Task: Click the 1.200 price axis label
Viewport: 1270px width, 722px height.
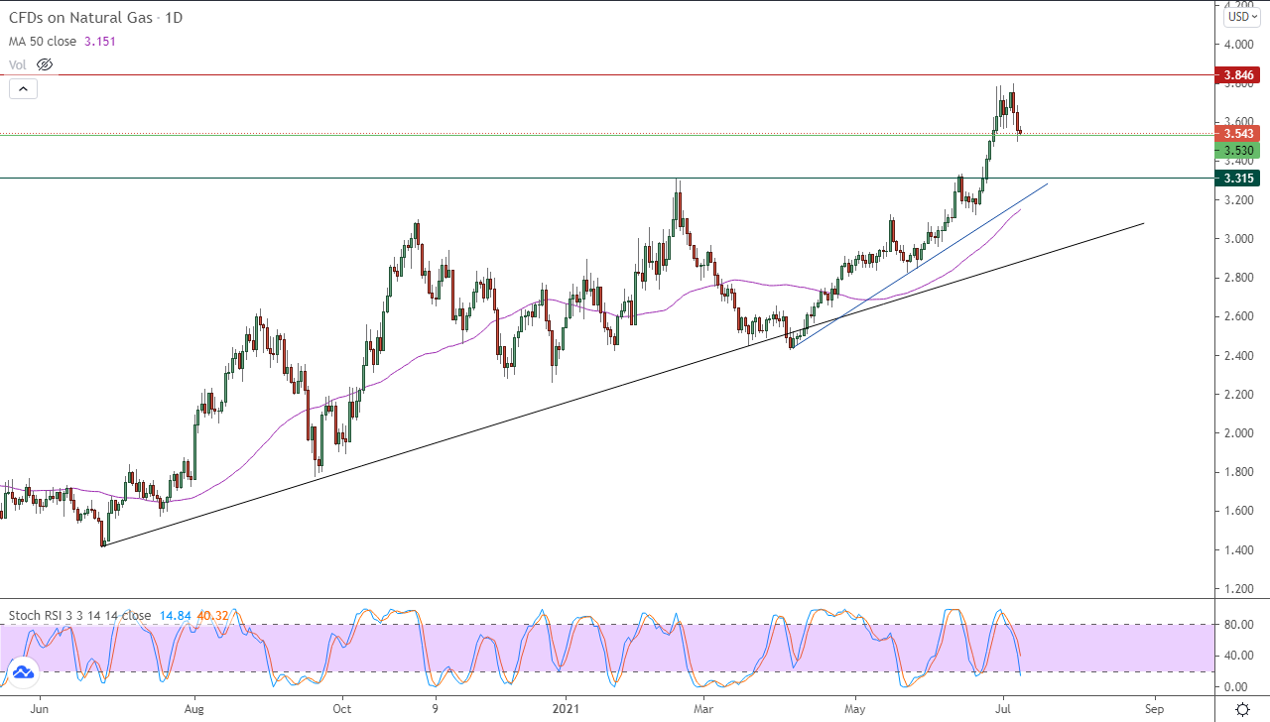Action: (x=1238, y=589)
